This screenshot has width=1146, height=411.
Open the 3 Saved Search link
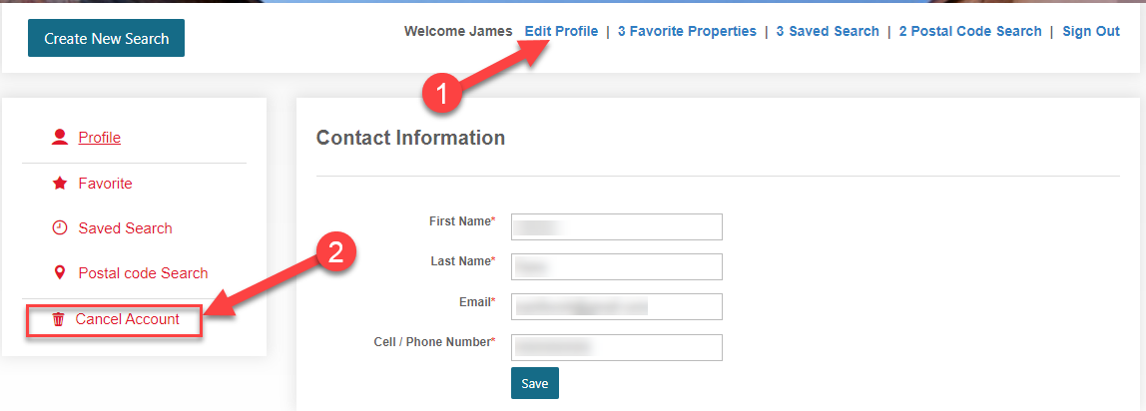click(x=828, y=31)
